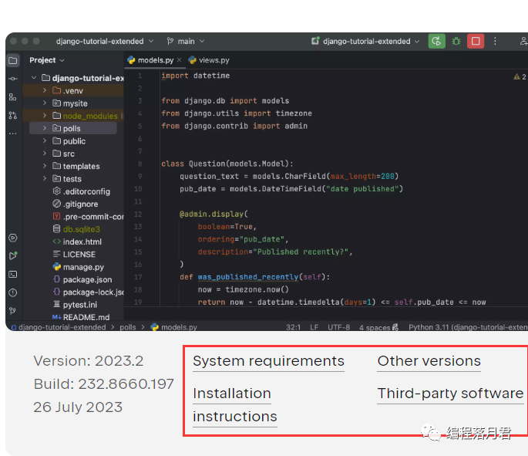Image resolution: width=528 pixels, height=456 pixels.
Task: Expand the templates folder
Action: coord(45,166)
